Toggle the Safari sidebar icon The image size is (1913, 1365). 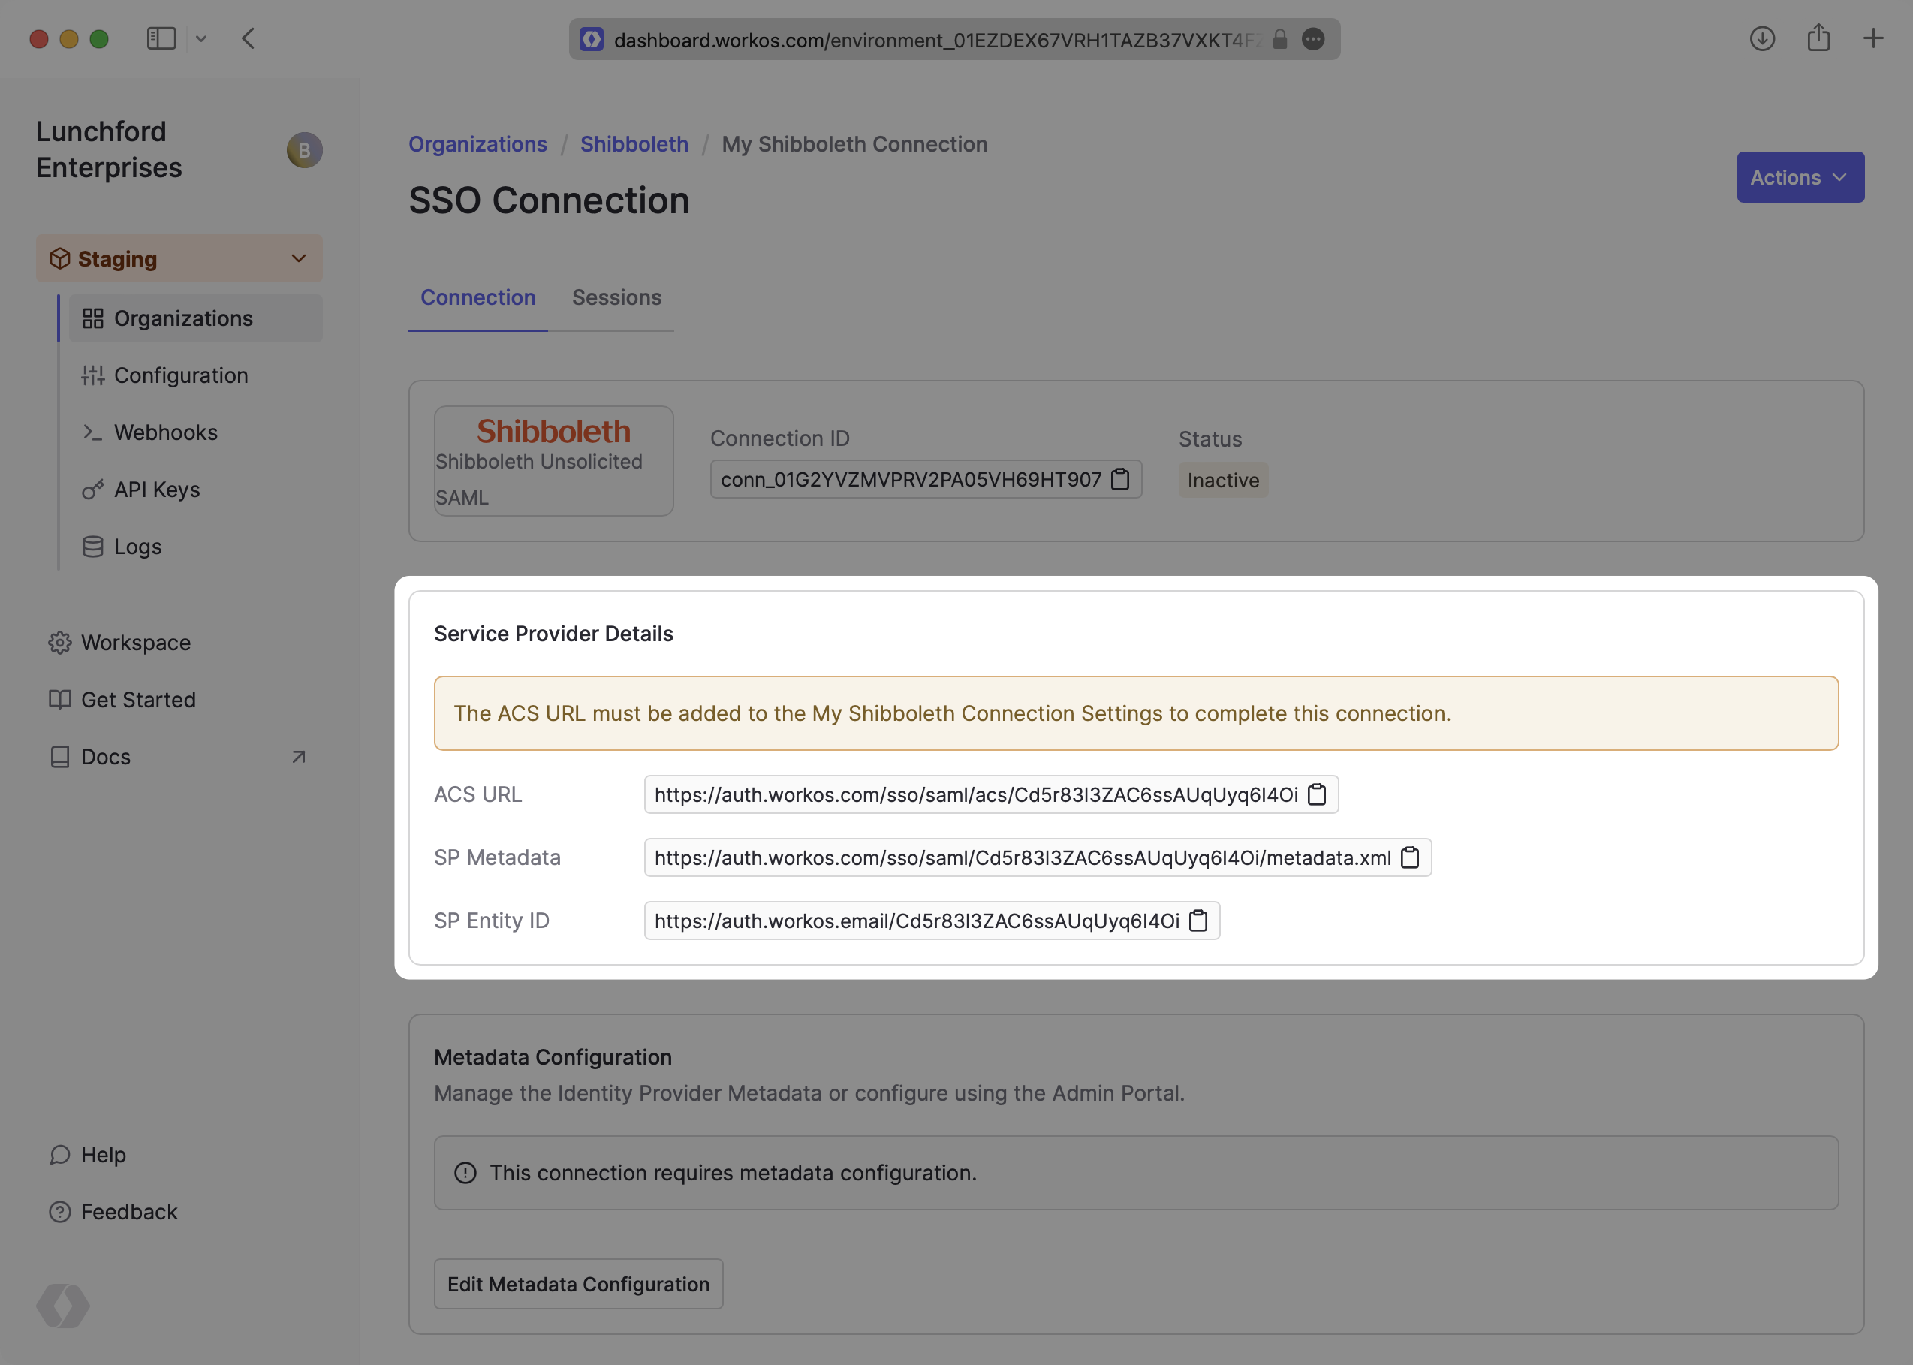click(x=161, y=38)
